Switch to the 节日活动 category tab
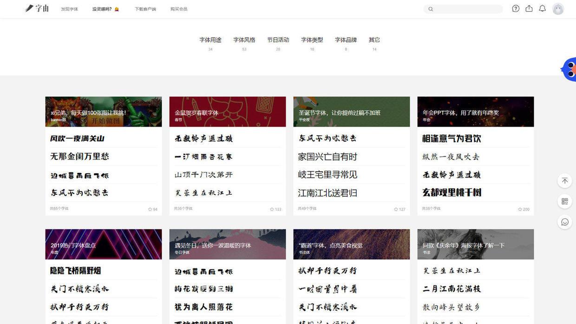Image resolution: width=576 pixels, height=324 pixels. click(278, 40)
